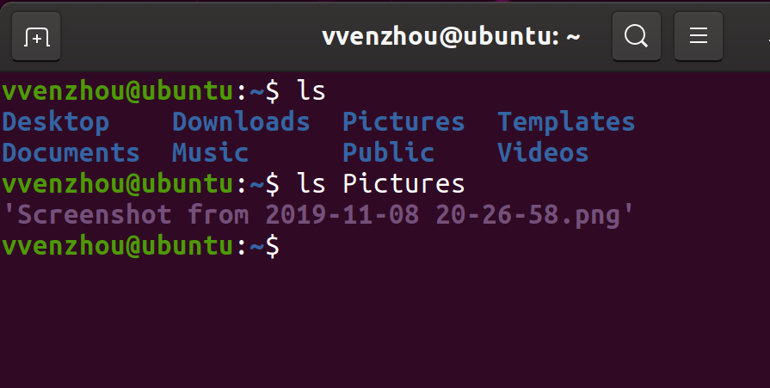Click the Desktop directory name

point(55,122)
